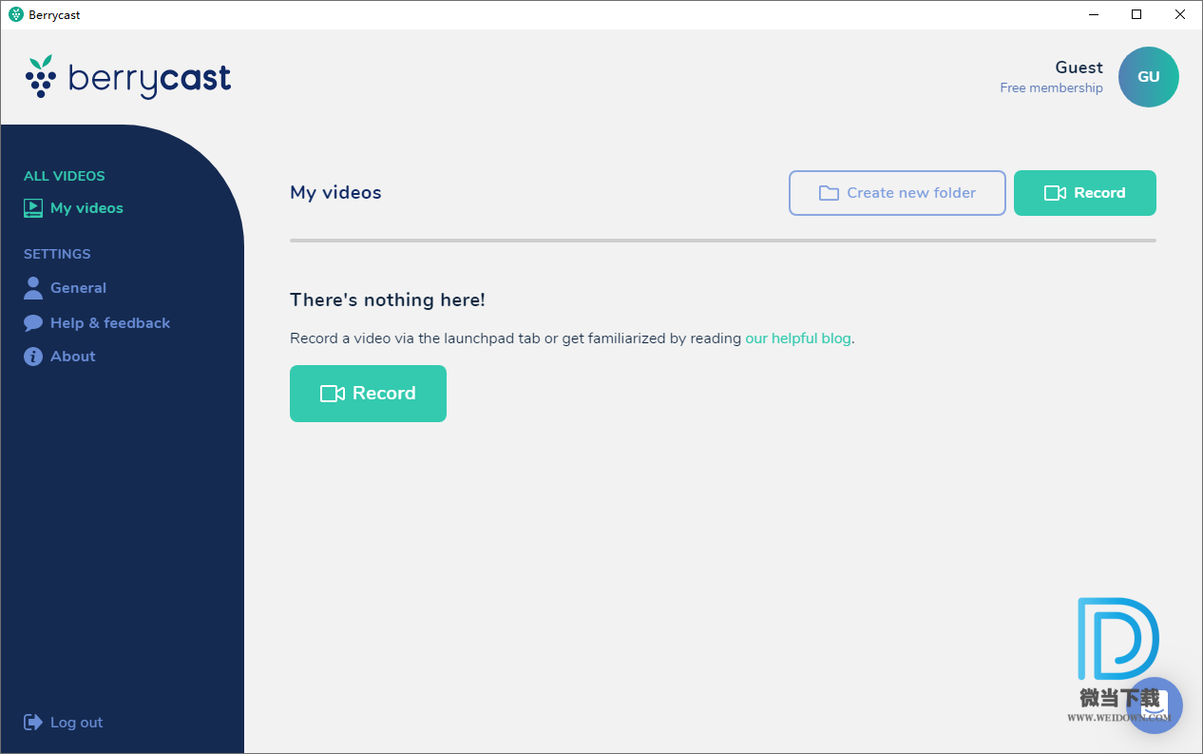
Task: Click the large Record button under empty message
Action: [x=368, y=394]
